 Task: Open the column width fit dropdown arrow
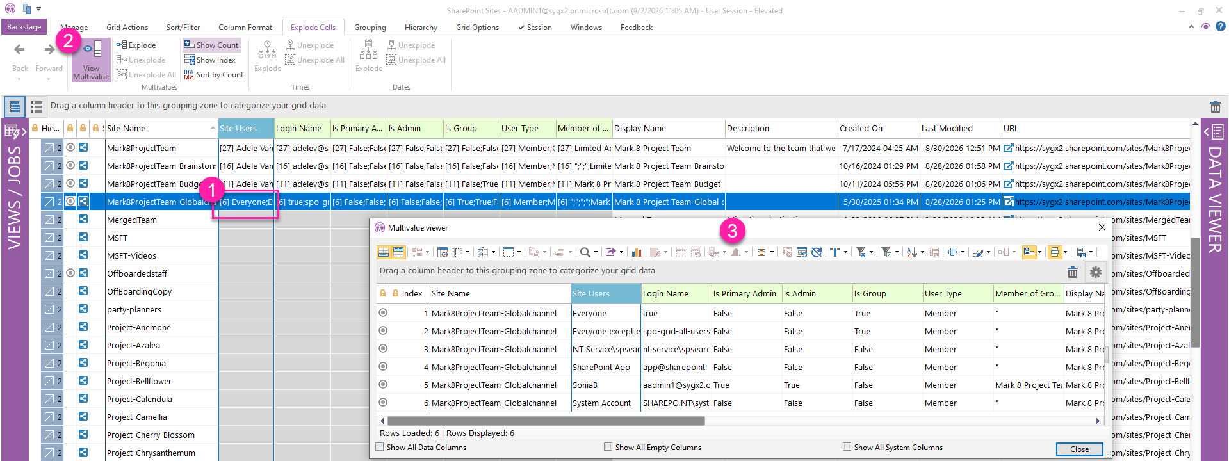tap(963, 252)
